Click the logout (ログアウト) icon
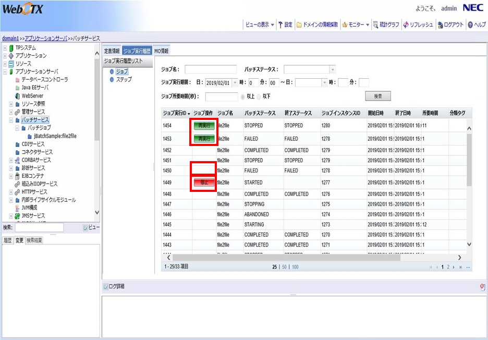Viewport: 488px width, 340px height. tap(441, 25)
